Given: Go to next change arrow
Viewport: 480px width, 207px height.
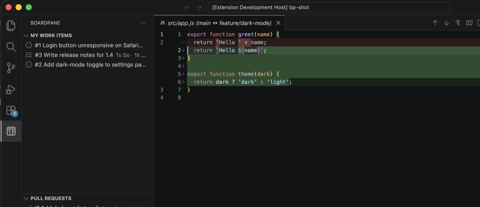Looking at the screenshot, I should click(446, 23).
